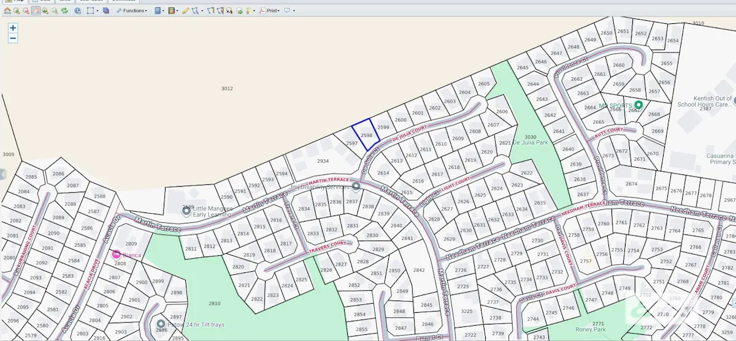
Task: Expand the marker flag dropdown arrow
Action: point(255,11)
